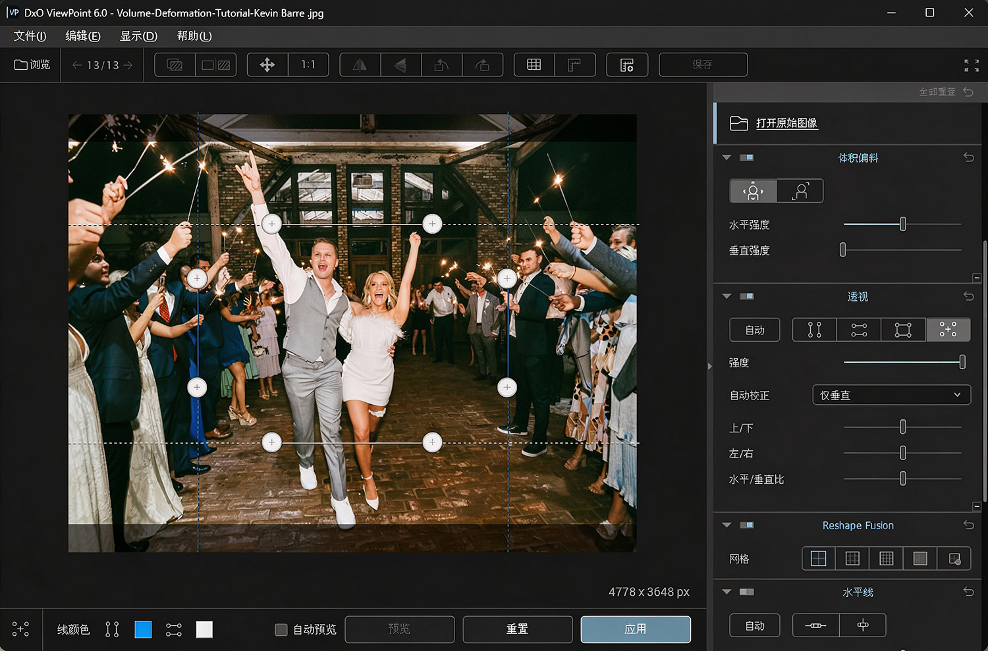Flip the image horizontally
Image resolution: width=988 pixels, height=651 pixels.
(x=360, y=65)
